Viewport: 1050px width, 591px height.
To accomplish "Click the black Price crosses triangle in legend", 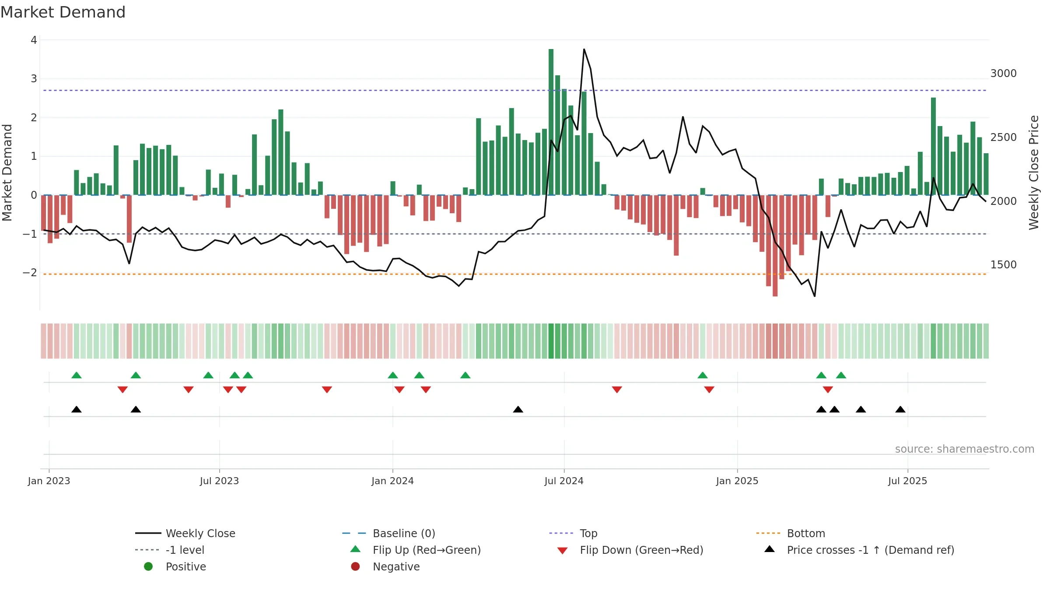I will click(x=770, y=549).
